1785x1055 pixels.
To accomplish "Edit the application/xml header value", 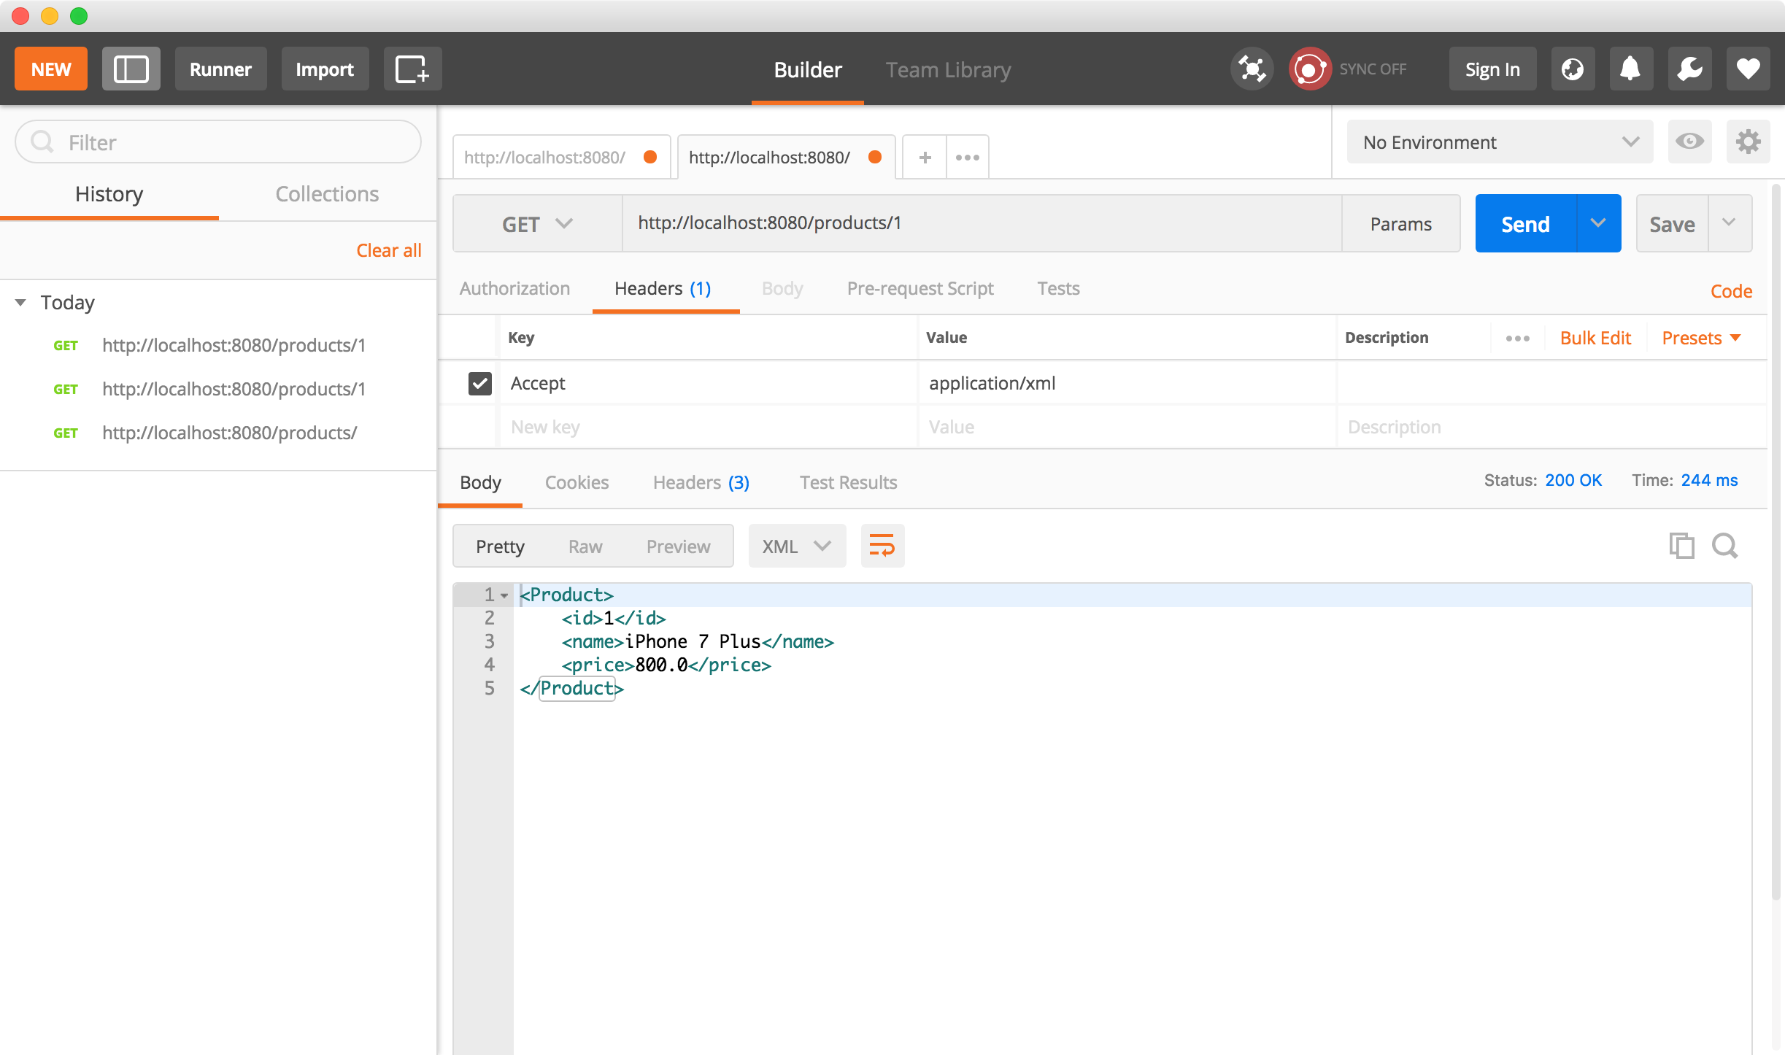I will point(1127,383).
